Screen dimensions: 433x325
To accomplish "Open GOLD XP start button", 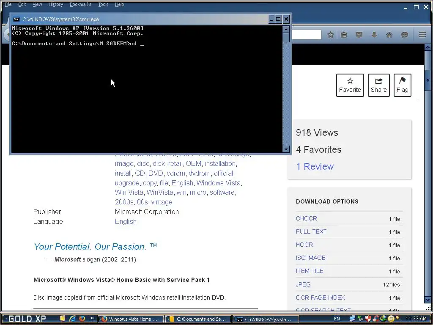I will 27,319.
